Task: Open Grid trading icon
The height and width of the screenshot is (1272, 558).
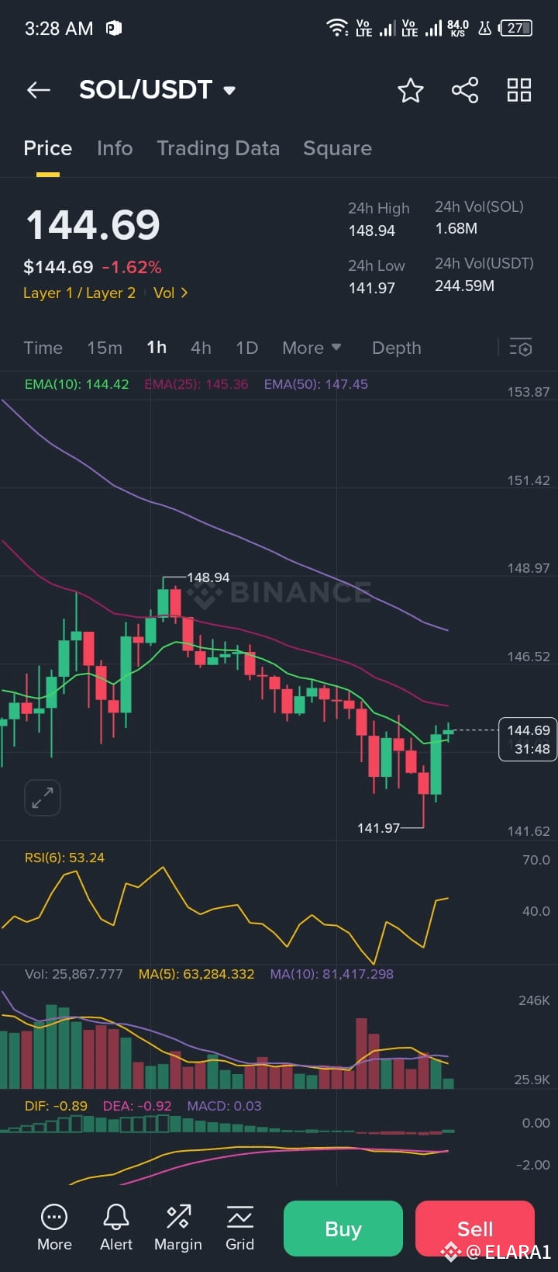Action: click(x=239, y=1227)
